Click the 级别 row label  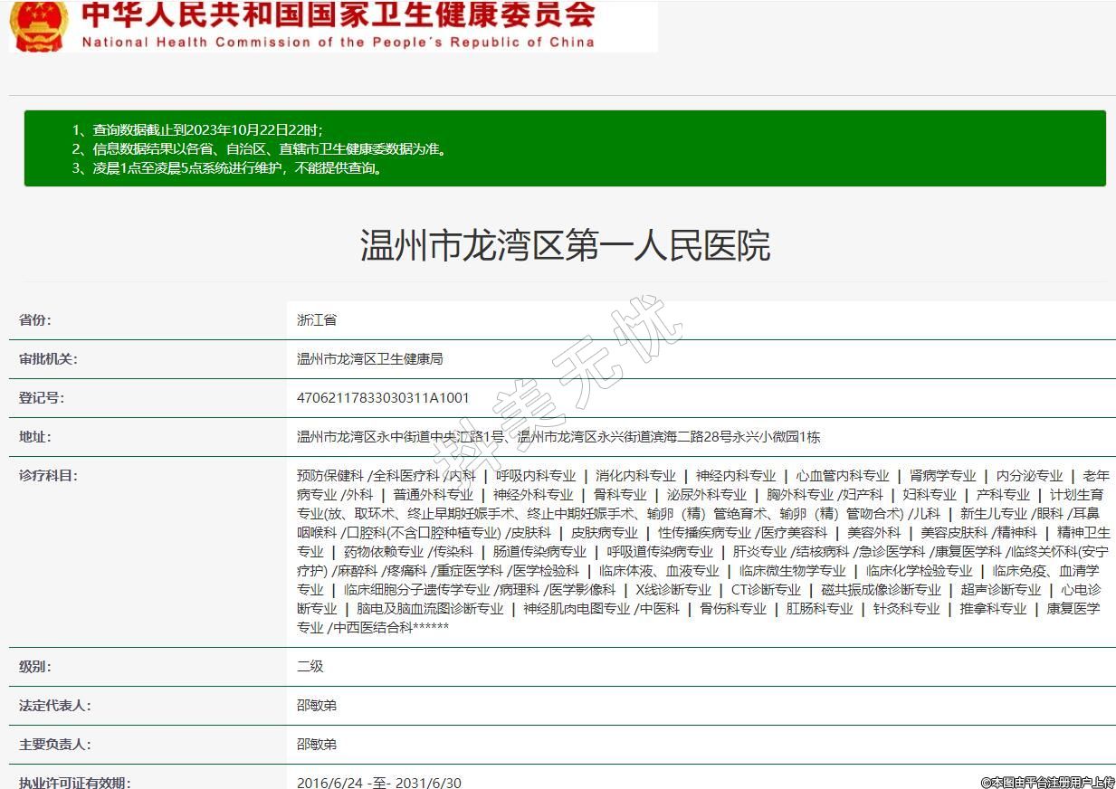click(x=35, y=666)
